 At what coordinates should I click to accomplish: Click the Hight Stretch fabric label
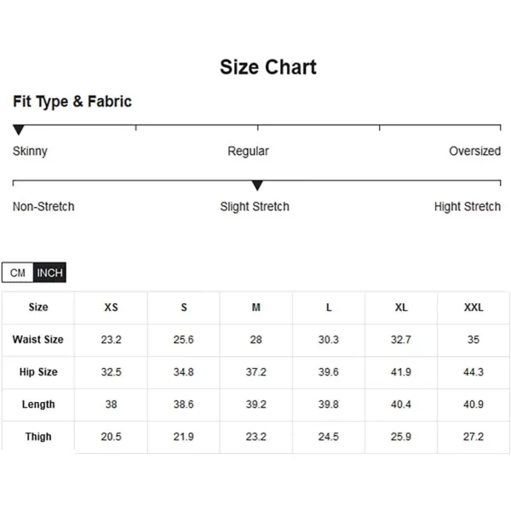(x=468, y=207)
